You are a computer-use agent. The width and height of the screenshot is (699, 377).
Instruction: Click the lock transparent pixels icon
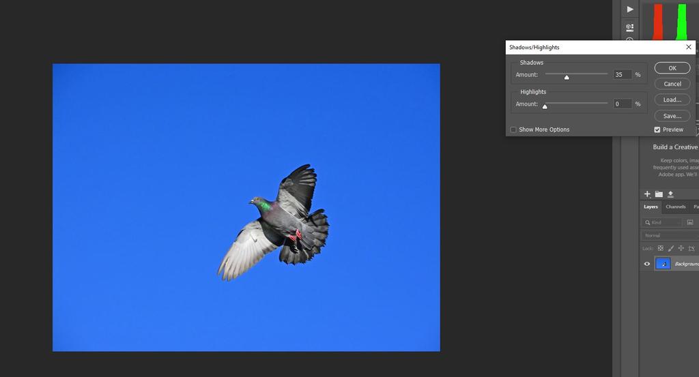coord(660,249)
